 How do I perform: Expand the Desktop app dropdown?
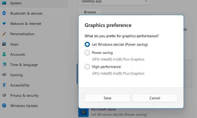pyautogui.click(x=114, y=2)
